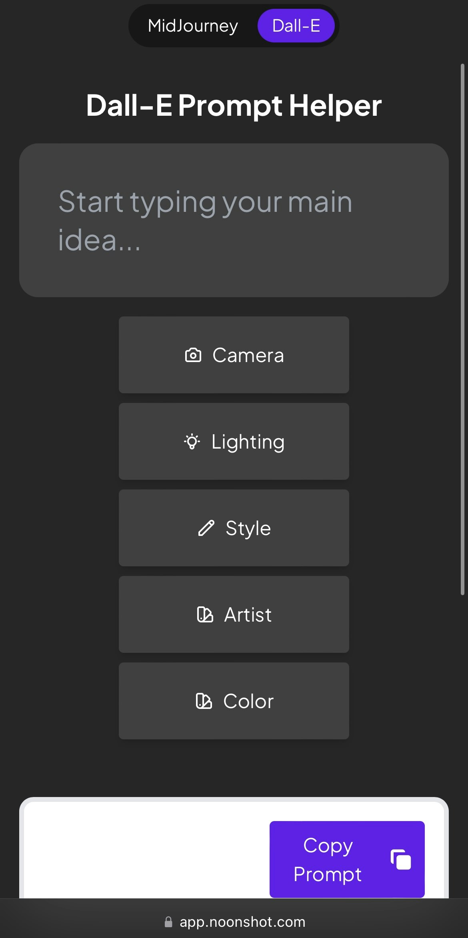This screenshot has height=938, width=468.
Task: Switch to the MidJourney mode
Action: pyautogui.click(x=193, y=26)
